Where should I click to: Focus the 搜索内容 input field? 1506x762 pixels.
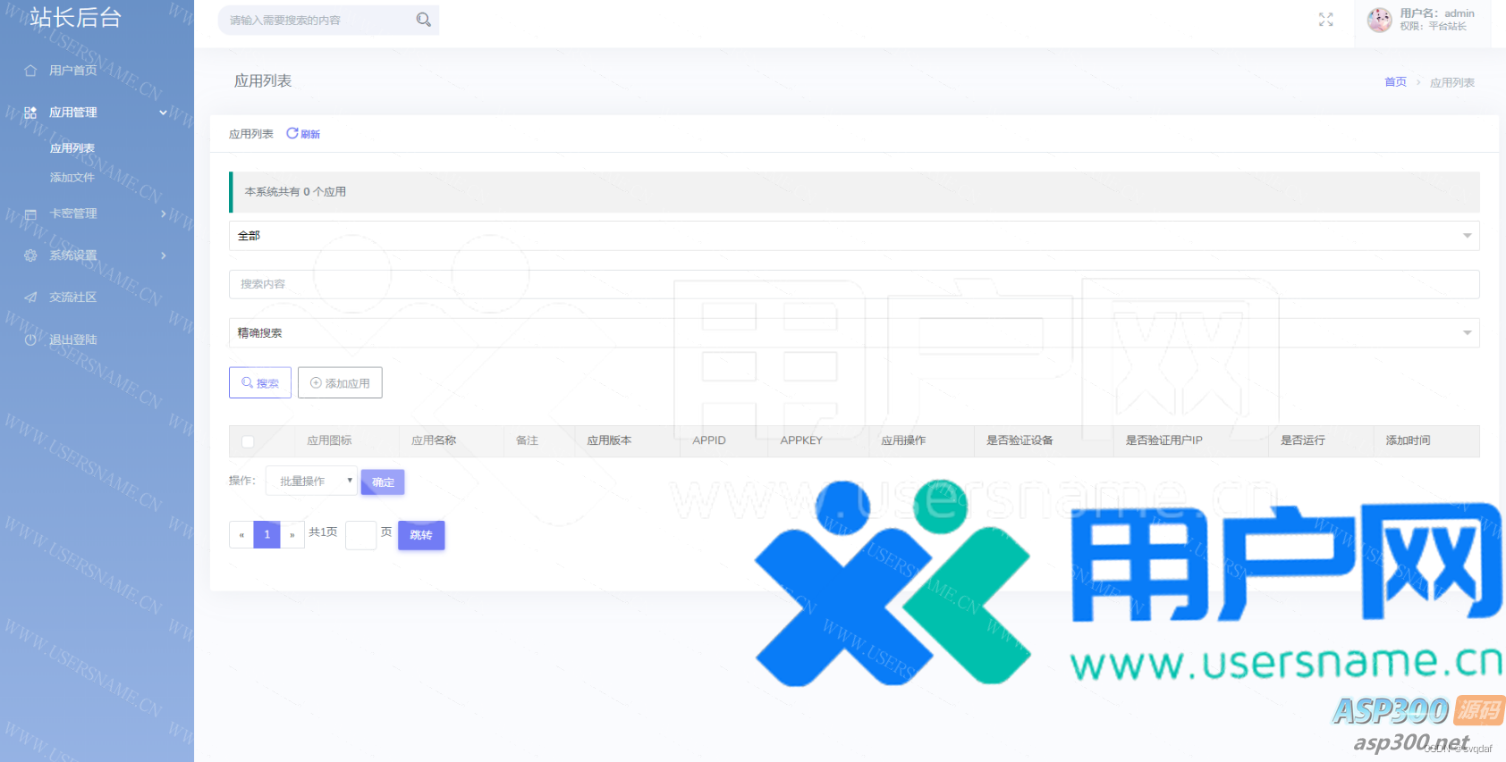pyautogui.click(x=854, y=284)
